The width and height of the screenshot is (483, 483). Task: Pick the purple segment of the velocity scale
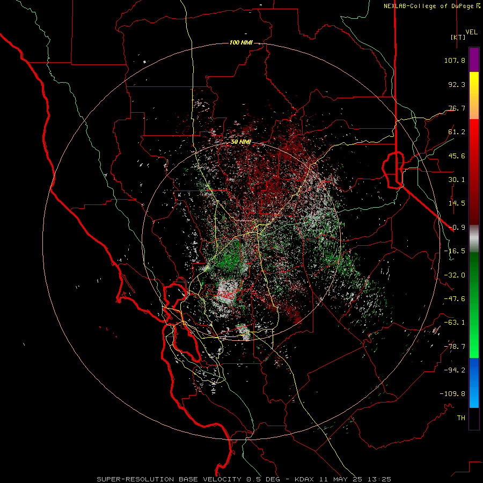coord(474,60)
